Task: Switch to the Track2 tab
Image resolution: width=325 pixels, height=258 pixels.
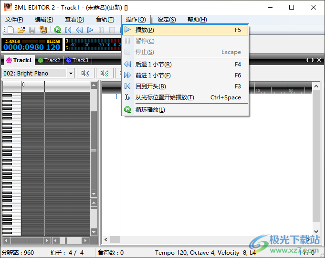Action: (x=49, y=60)
